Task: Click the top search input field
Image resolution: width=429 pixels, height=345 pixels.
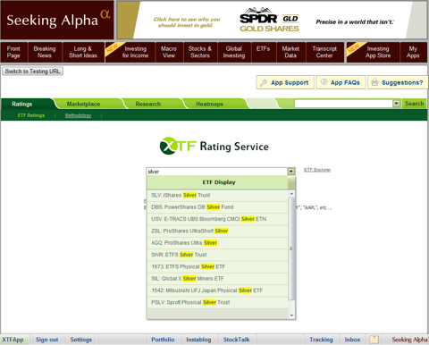Action: click(343, 104)
